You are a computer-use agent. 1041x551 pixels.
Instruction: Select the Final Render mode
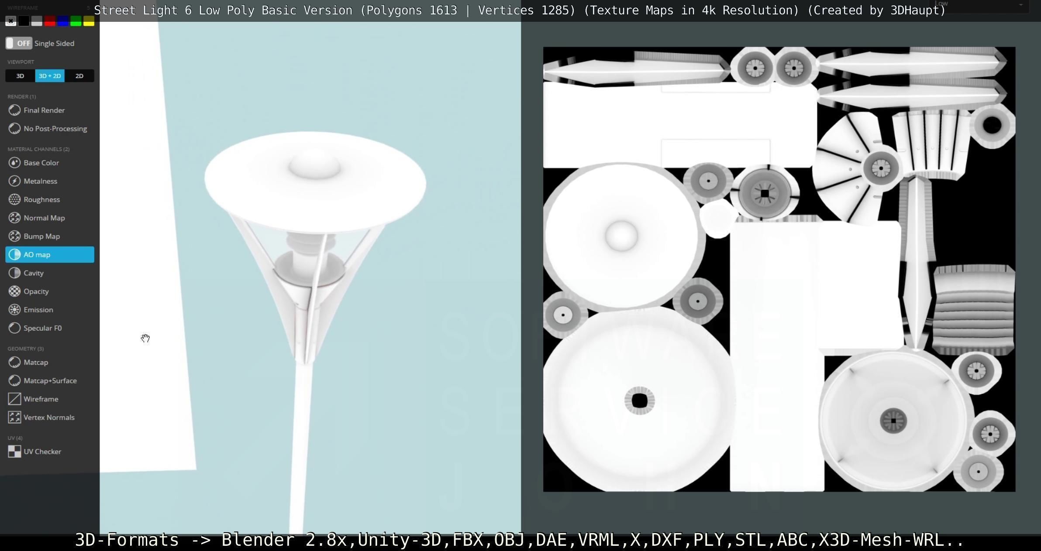click(50, 110)
